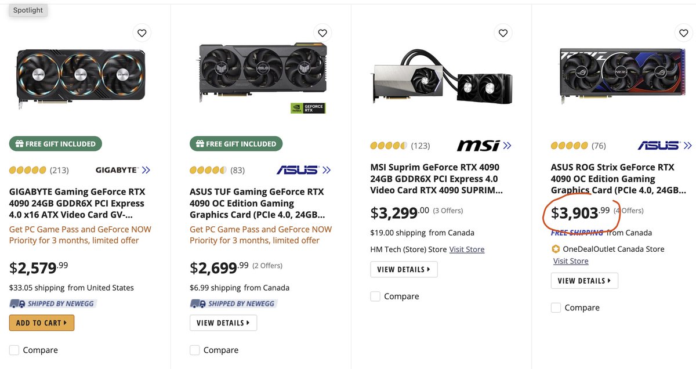Enable Compare for ASUS TUF Gaming card
Viewport: 696px width, 369px height.
195,350
